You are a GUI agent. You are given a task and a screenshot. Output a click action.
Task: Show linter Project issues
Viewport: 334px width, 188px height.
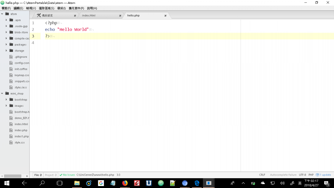tap(51, 175)
